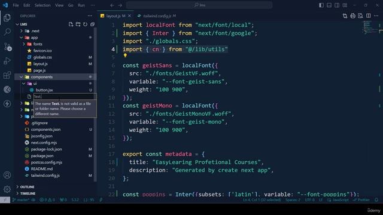Viewport: 383px width, 215px height.
Task: Click the command center search box
Action: pos(199,5)
